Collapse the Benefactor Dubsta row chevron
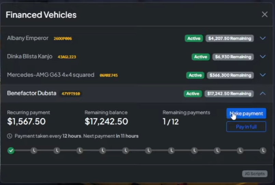Image resolution: width=275 pixels, height=185 pixels. click(x=262, y=93)
